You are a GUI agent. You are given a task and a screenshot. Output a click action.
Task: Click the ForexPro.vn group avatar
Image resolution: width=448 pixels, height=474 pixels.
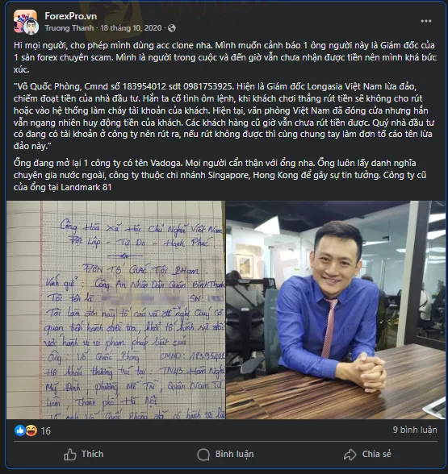[x=24, y=20]
